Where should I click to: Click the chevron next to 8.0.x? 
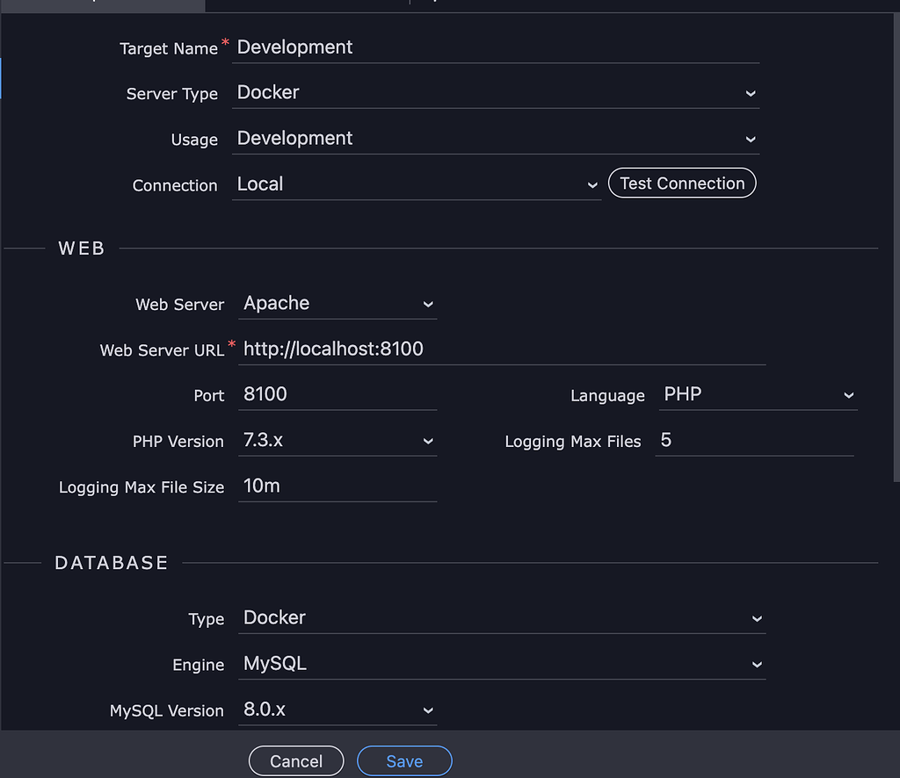(x=428, y=710)
